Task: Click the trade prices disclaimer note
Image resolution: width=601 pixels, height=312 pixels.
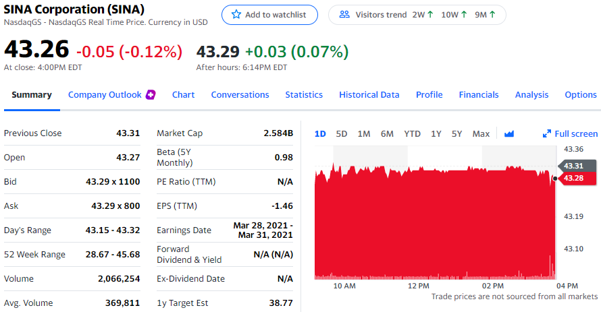Action: click(x=515, y=297)
